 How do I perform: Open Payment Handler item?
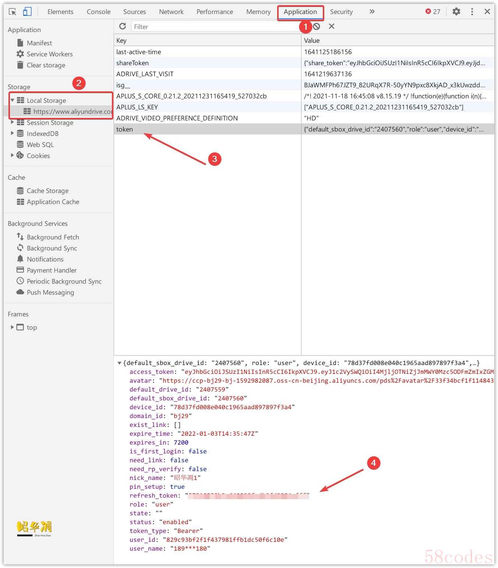pyautogui.click(x=52, y=270)
